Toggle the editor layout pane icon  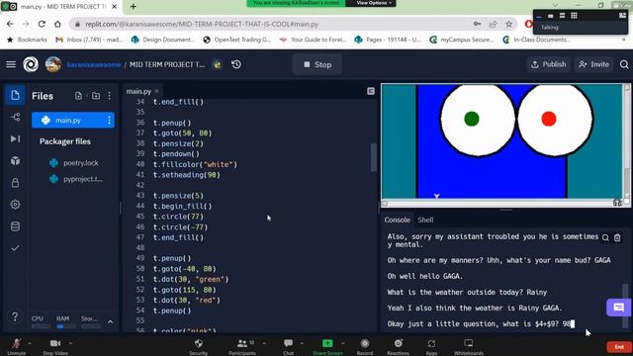click(x=371, y=91)
